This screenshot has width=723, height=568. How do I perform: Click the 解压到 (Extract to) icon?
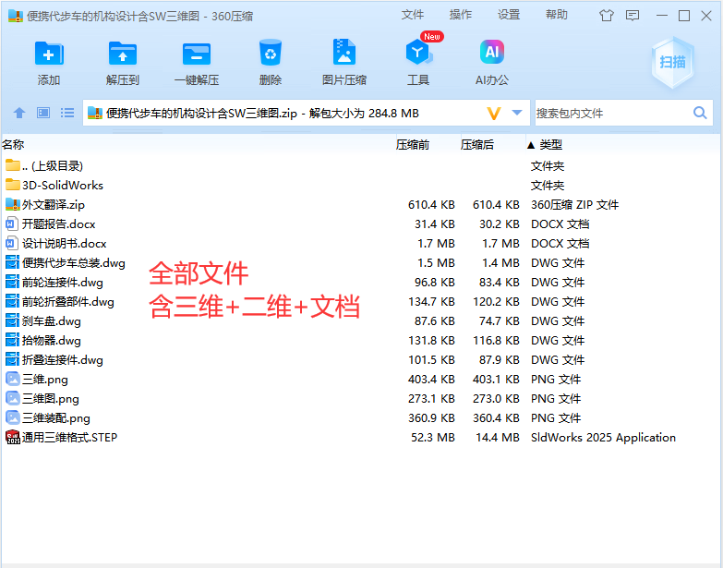coord(123,54)
